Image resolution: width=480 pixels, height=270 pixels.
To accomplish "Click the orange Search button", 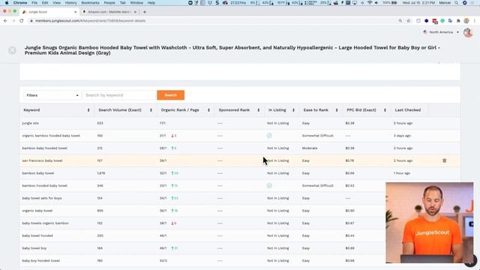I will pos(170,95).
